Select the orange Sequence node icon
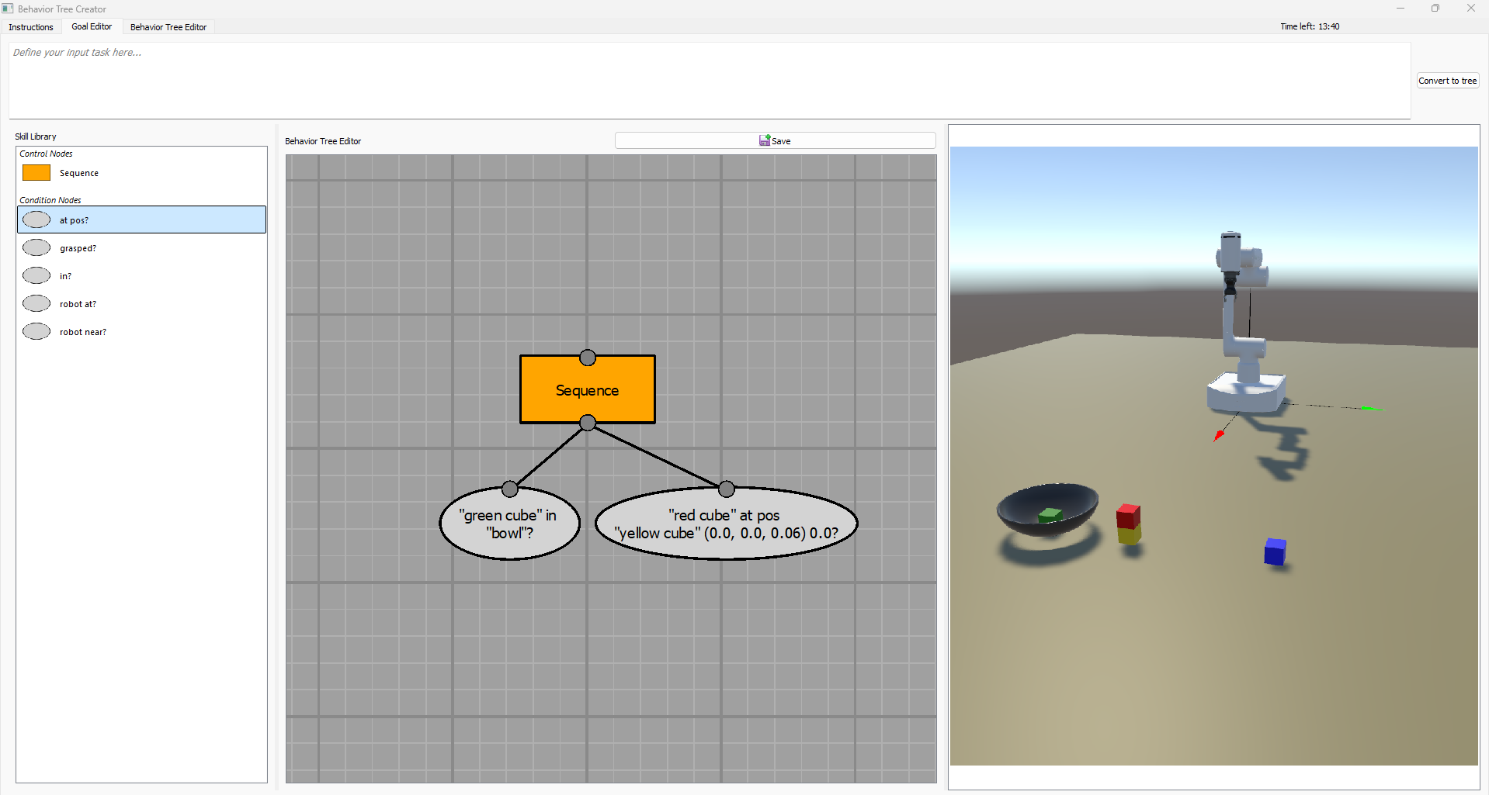The width and height of the screenshot is (1489, 795). click(x=36, y=173)
